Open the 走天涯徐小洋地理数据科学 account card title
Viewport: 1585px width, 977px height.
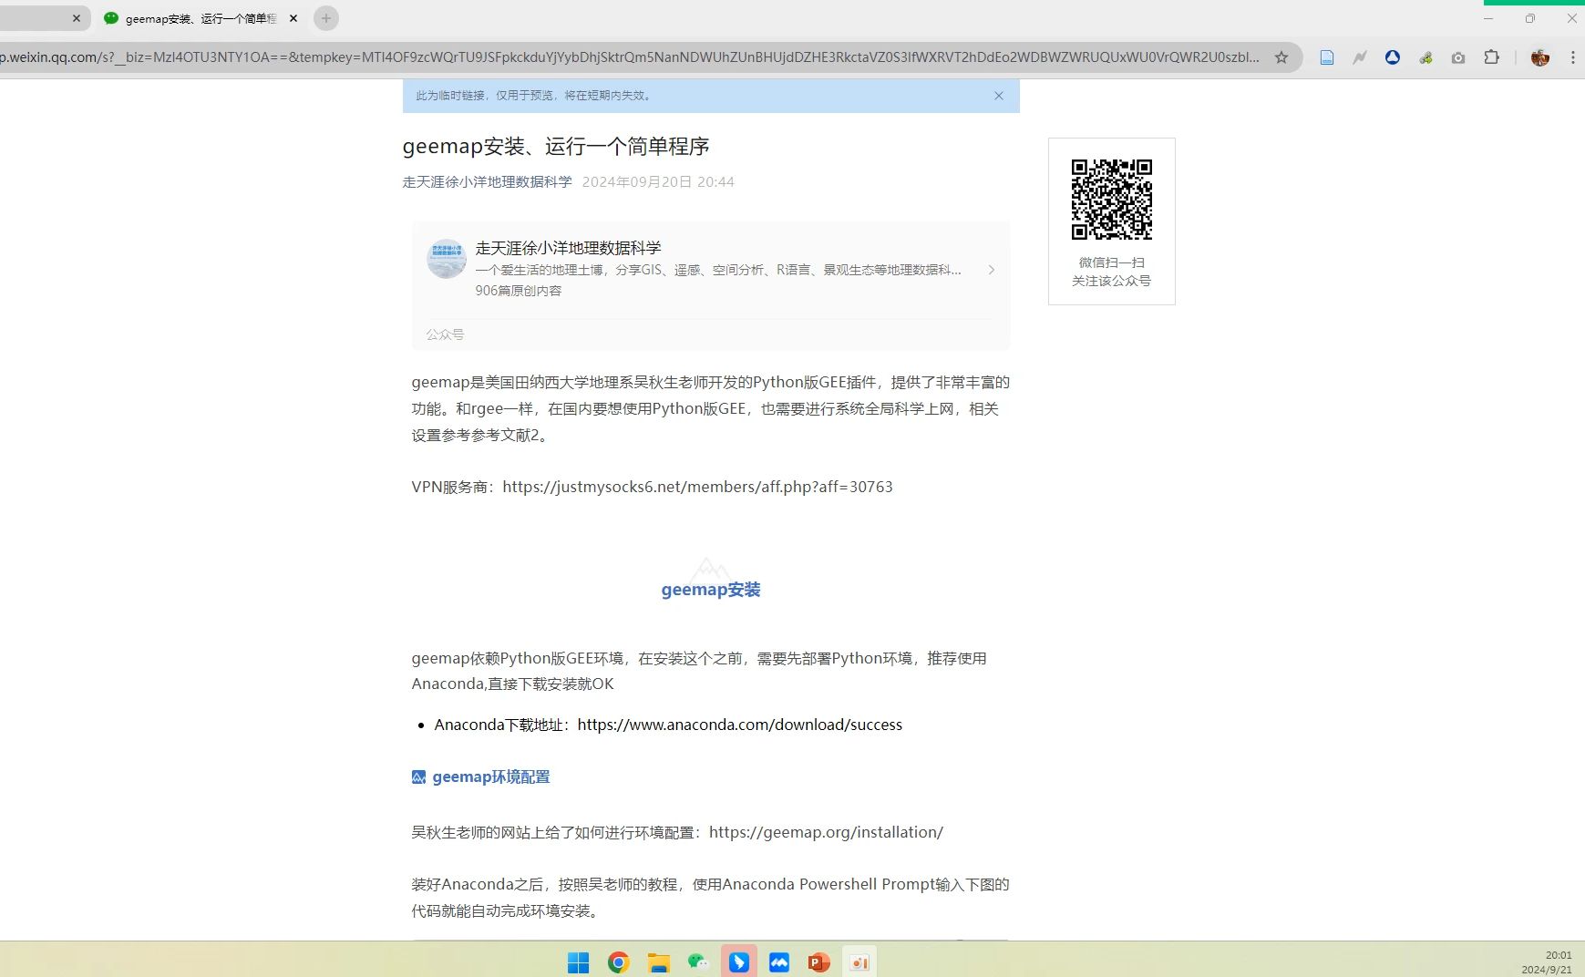(568, 248)
